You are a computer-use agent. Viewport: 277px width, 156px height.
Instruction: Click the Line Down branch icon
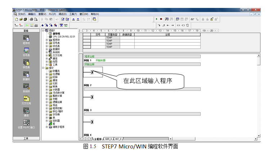[x=159, y=25]
